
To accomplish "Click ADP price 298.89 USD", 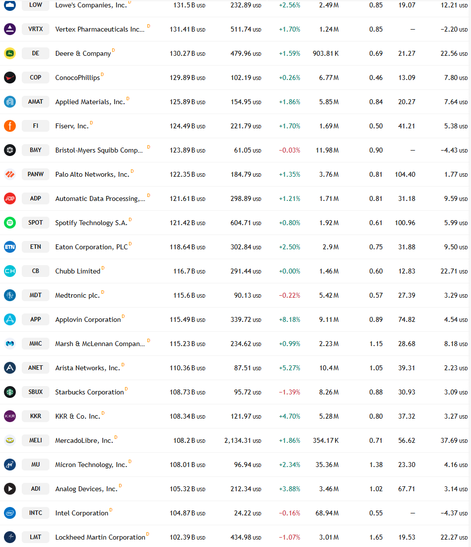I will pos(246,198).
